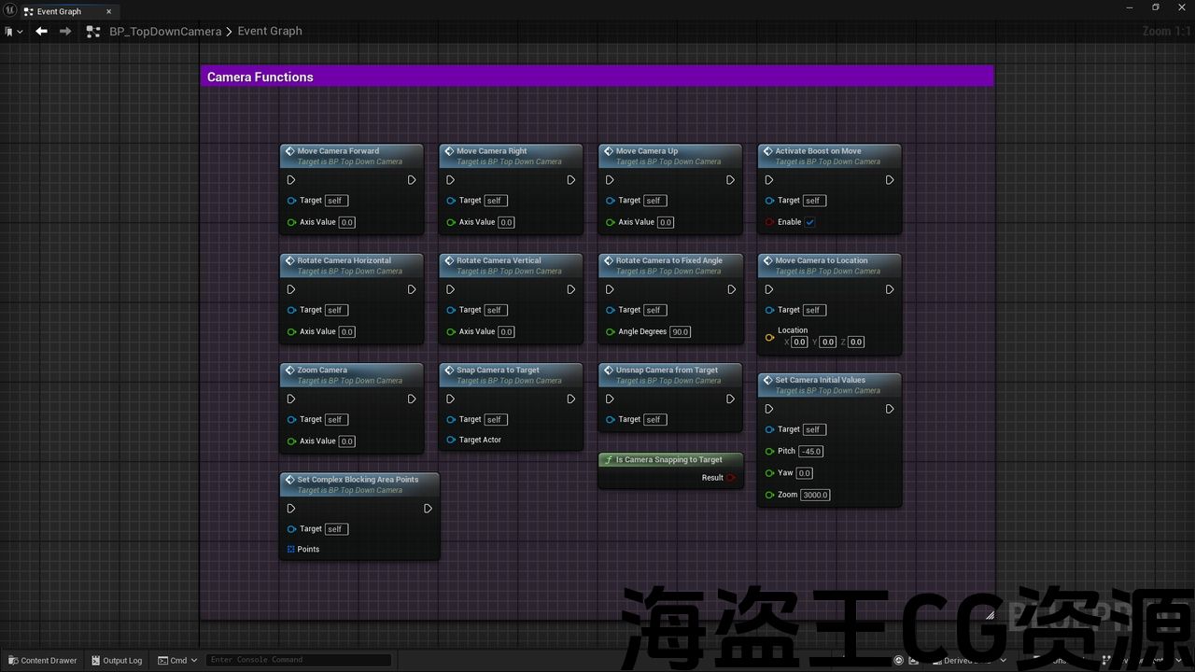
Task: Edit Pitch field showing -45.0
Action: (x=811, y=452)
